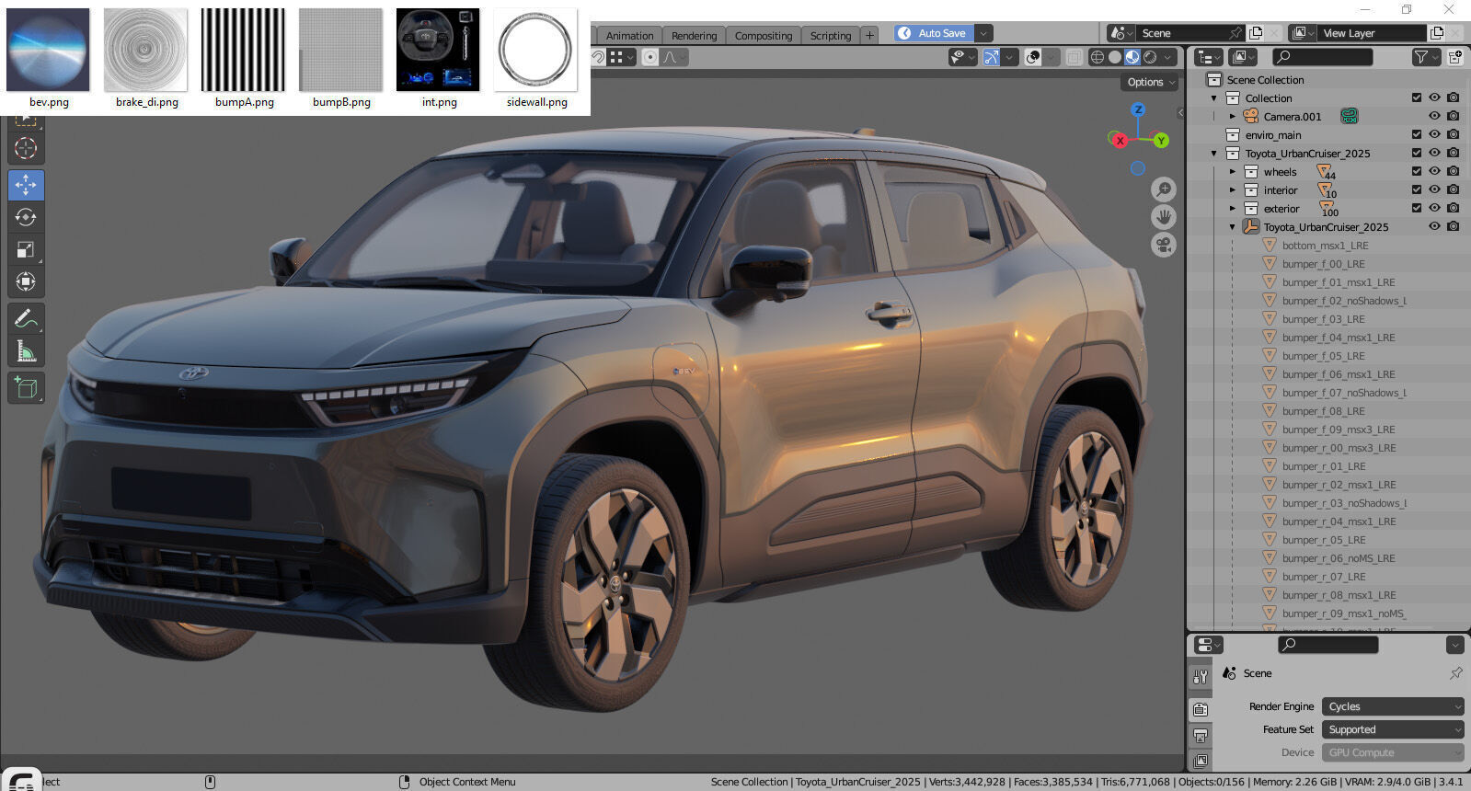Open the Options dropdown in viewport
This screenshot has width=1471, height=791.
click(x=1151, y=82)
